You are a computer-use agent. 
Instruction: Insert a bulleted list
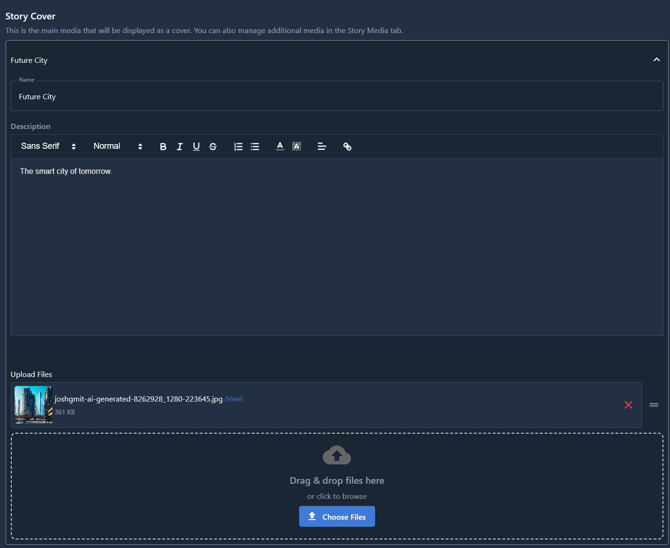255,146
